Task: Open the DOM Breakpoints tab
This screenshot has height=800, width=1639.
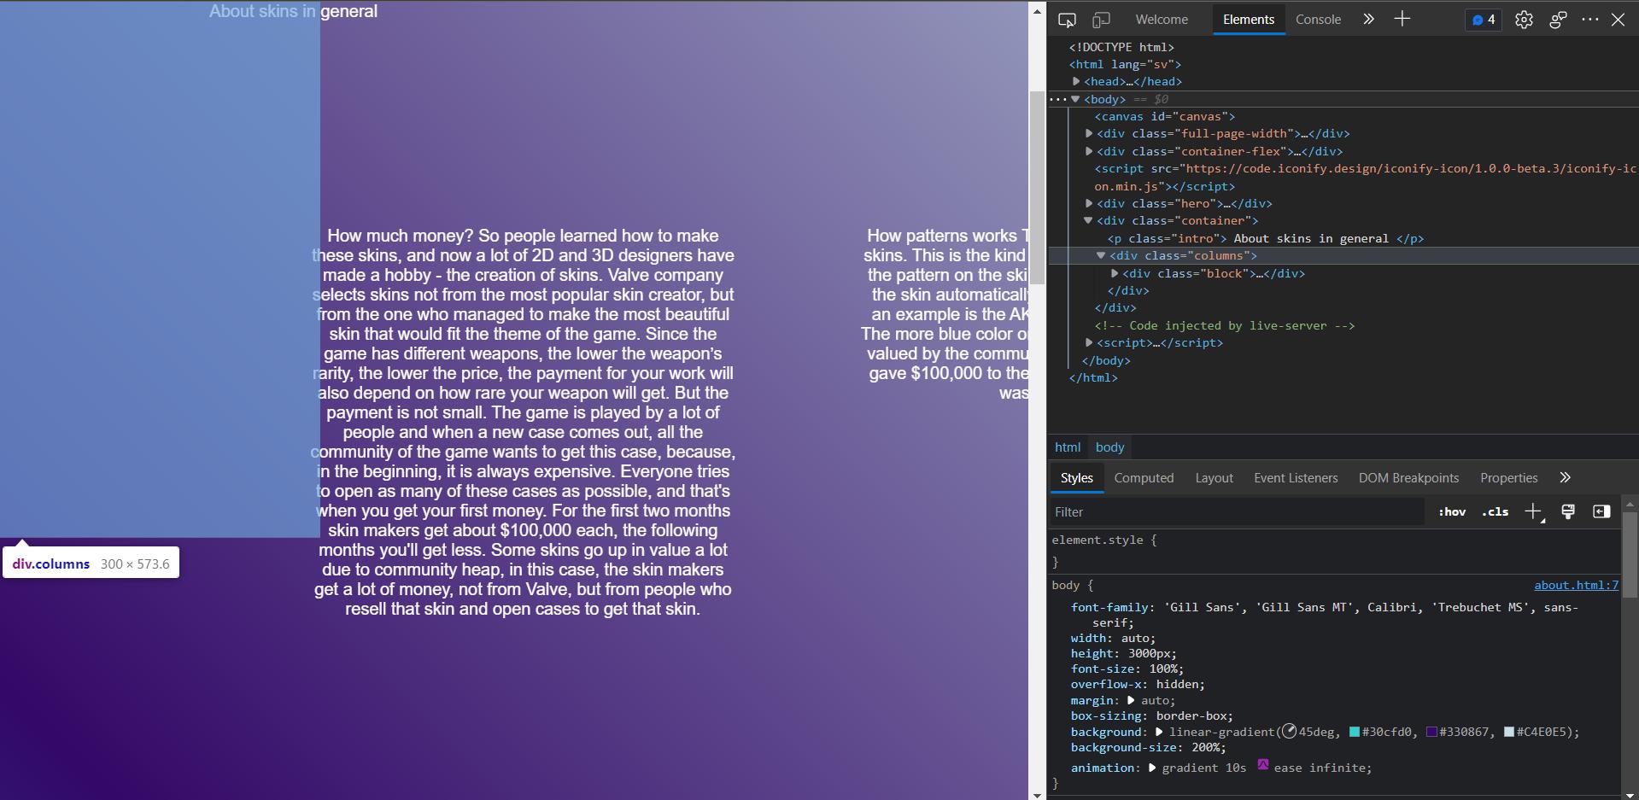Action: point(1408,478)
